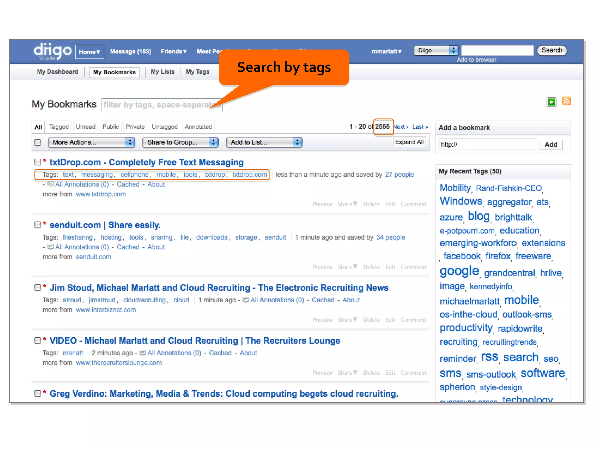Delete the txtDrop bookmark
The width and height of the screenshot is (598, 449).
point(371,204)
